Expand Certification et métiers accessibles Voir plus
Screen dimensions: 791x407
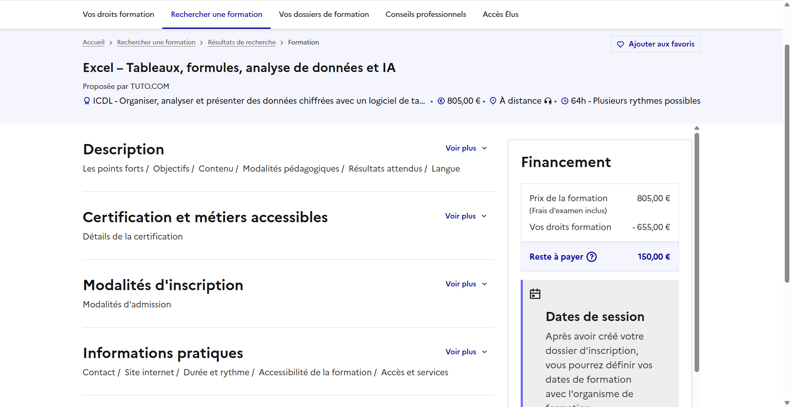[466, 216]
